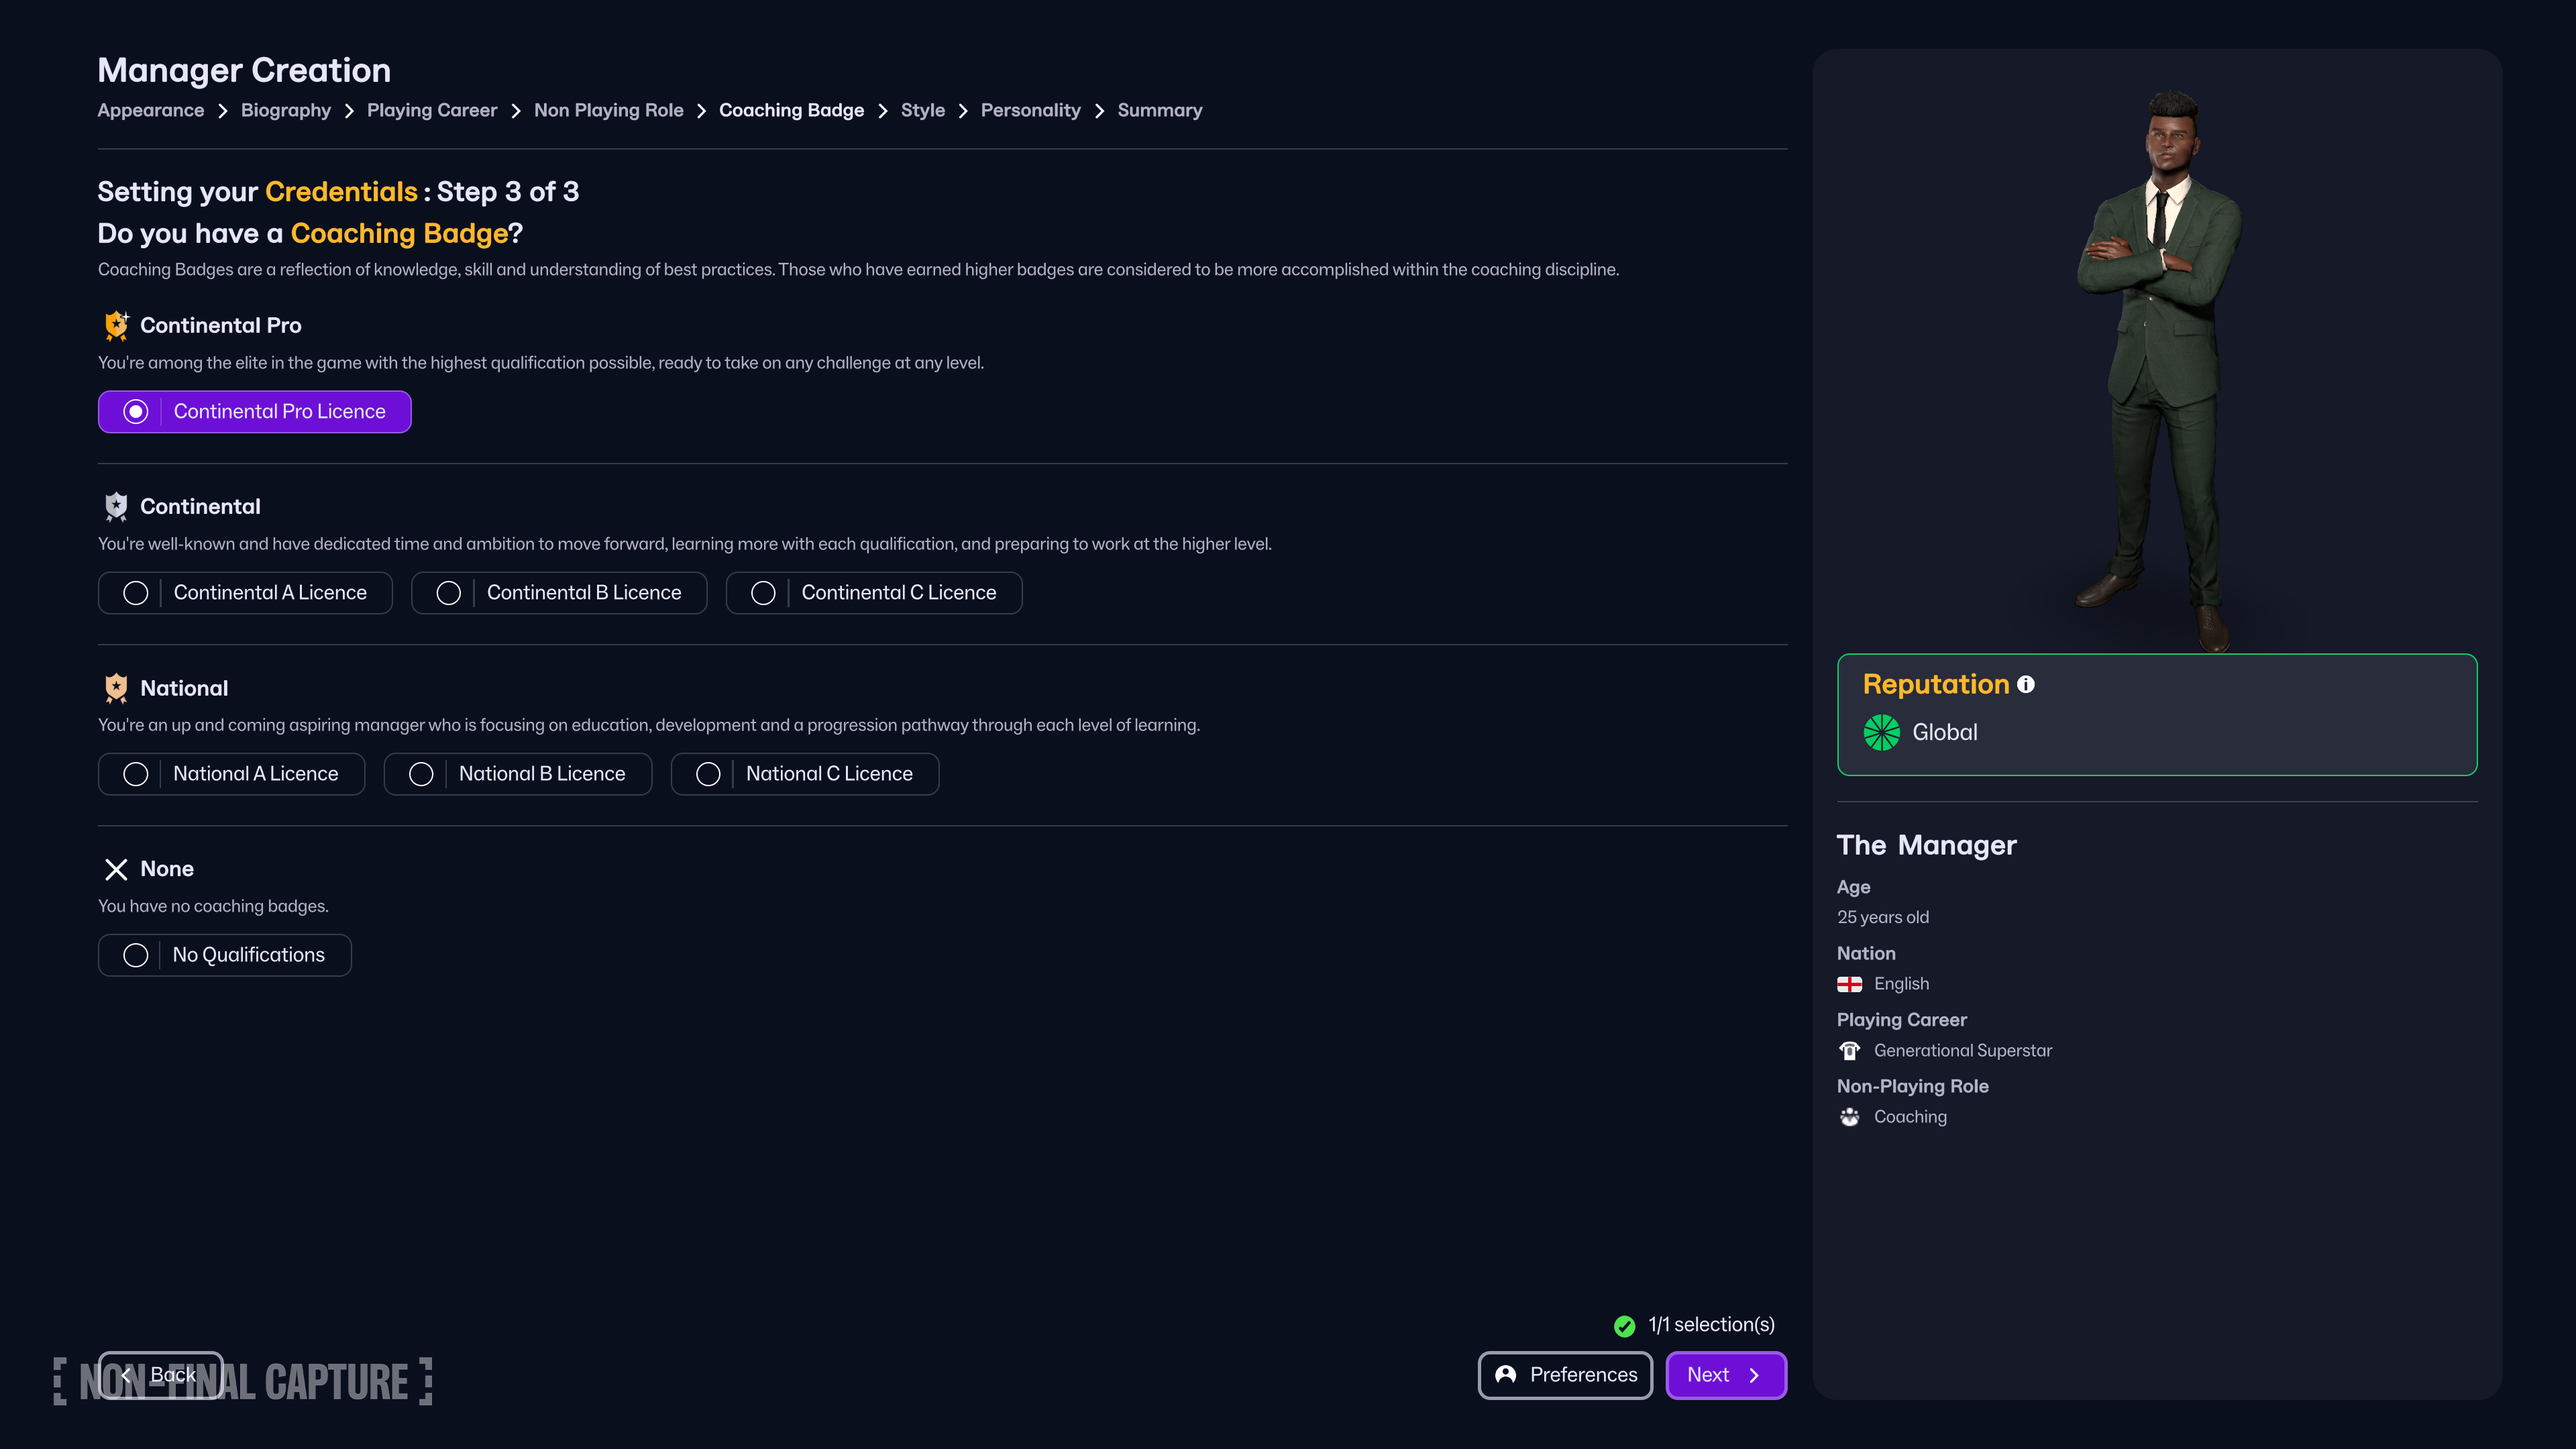
Task: Jump to the Summary breadcrumb step
Action: [1159, 110]
